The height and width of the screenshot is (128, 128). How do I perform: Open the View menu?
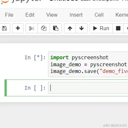pos(52,15)
